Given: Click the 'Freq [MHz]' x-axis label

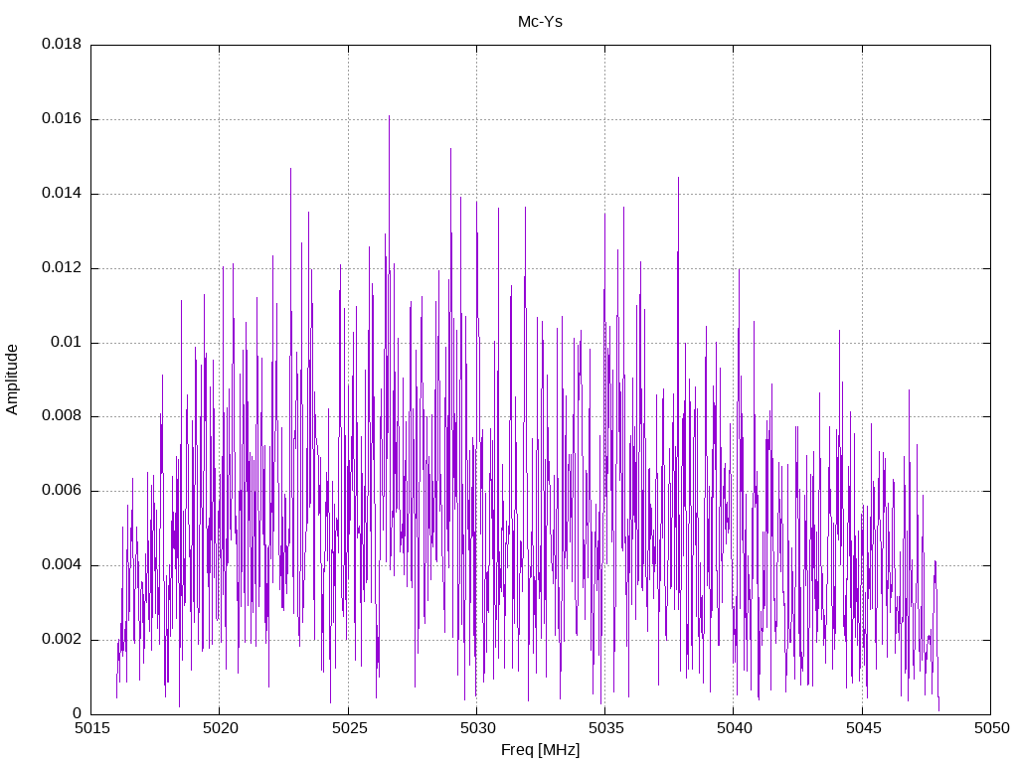Looking at the screenshot, I should [x=540, y=750].
